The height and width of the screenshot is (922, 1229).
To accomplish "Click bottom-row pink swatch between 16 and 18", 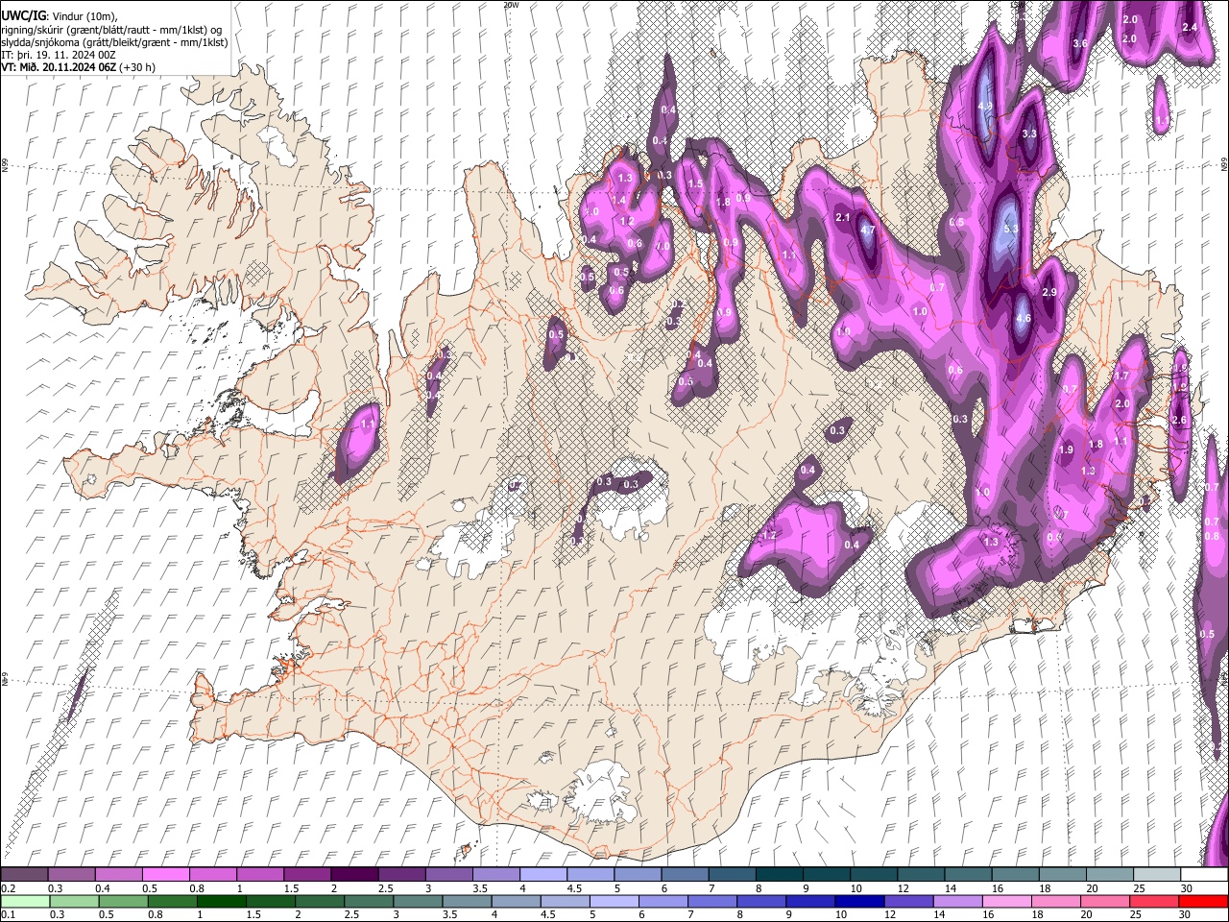I will coord(1005,901).
